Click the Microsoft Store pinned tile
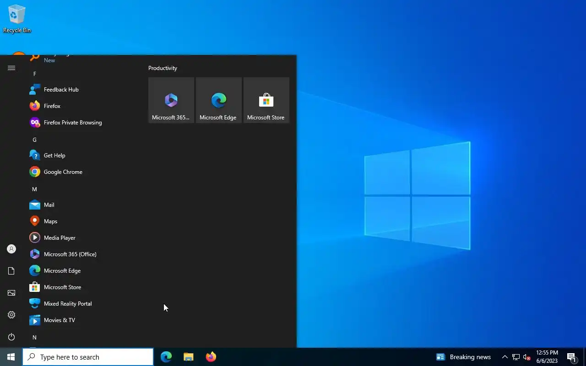 (x=266, y=100)
